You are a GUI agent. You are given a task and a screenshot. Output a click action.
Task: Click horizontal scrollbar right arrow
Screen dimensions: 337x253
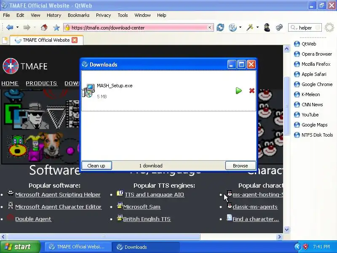click(279, 237)
